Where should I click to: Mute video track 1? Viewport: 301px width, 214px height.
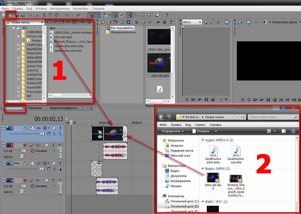coord(54,128)
